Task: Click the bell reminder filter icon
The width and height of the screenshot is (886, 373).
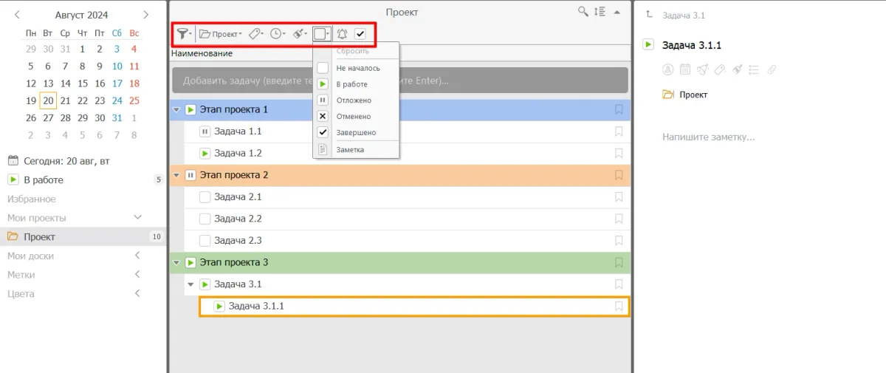Action: [x=342, y=33]
